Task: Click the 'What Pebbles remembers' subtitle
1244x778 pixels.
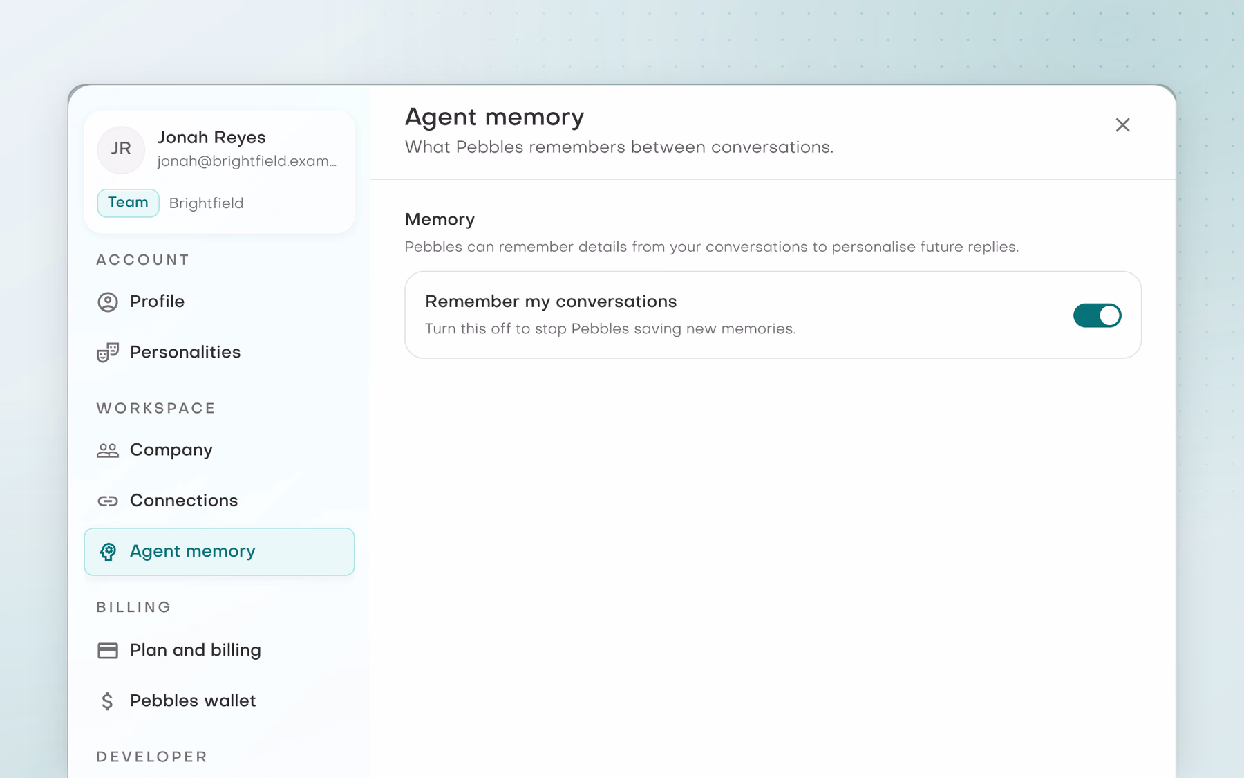Action: (x=619, y=148)
